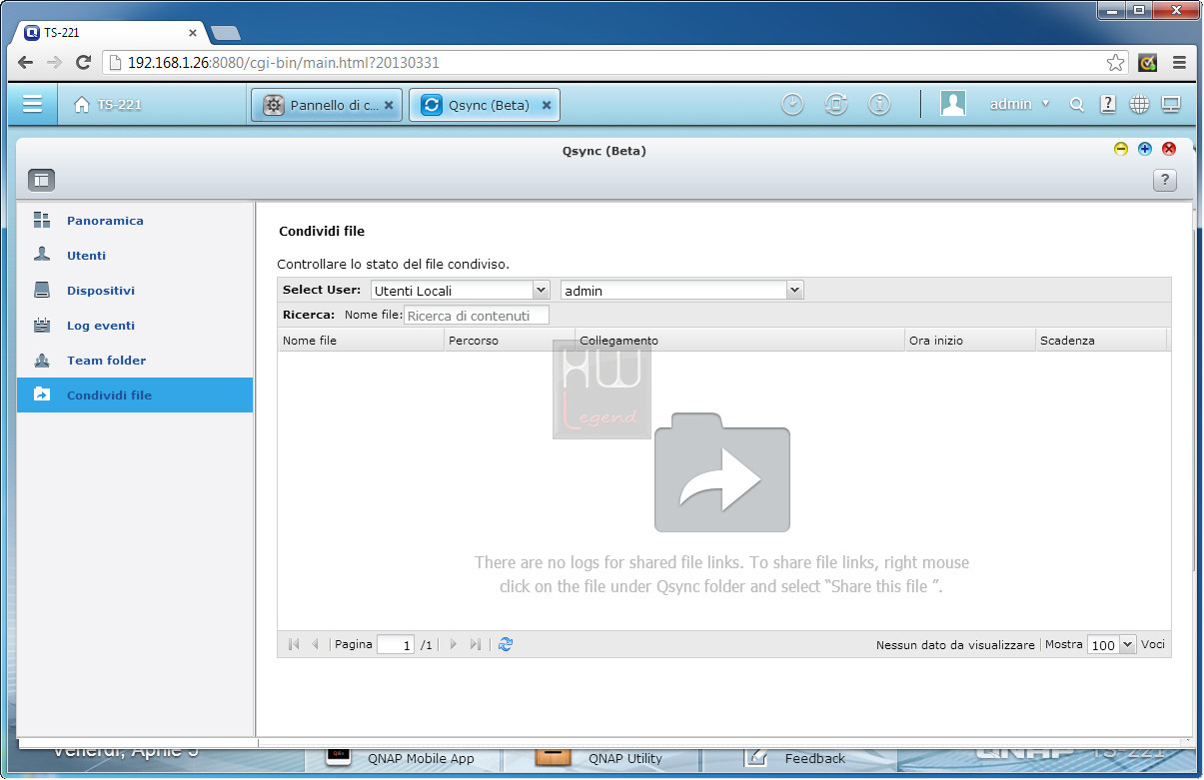The height and width of the screenshot is (780, 1204).
Task: Open QTS help question mark in top bar
Action: 1108,104
